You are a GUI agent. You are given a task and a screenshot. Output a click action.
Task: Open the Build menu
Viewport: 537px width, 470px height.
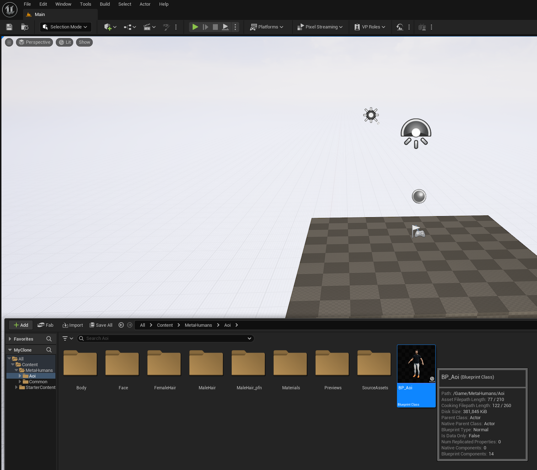pos(104,4)
